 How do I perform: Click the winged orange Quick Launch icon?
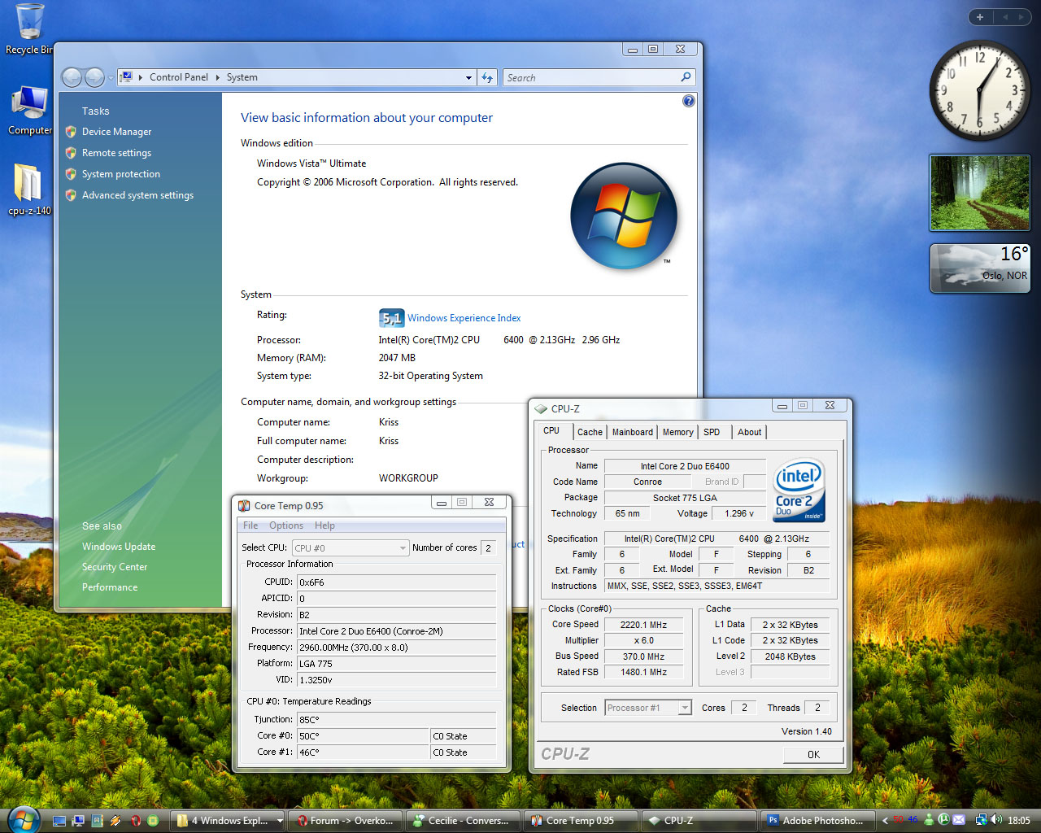[115, 821]
